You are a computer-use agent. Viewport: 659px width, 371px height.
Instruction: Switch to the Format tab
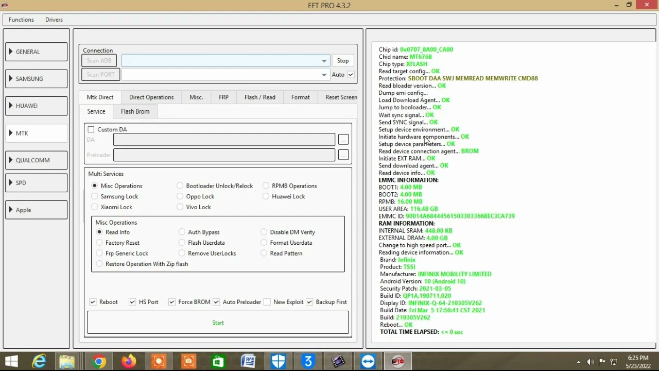pos(301,97)
